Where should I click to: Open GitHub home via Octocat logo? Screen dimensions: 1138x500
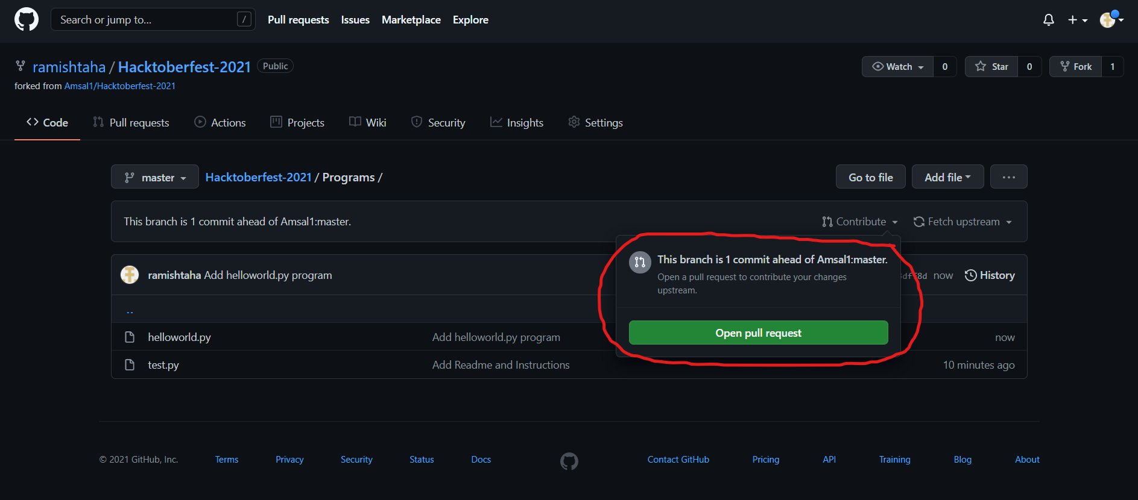click(27, 19)
